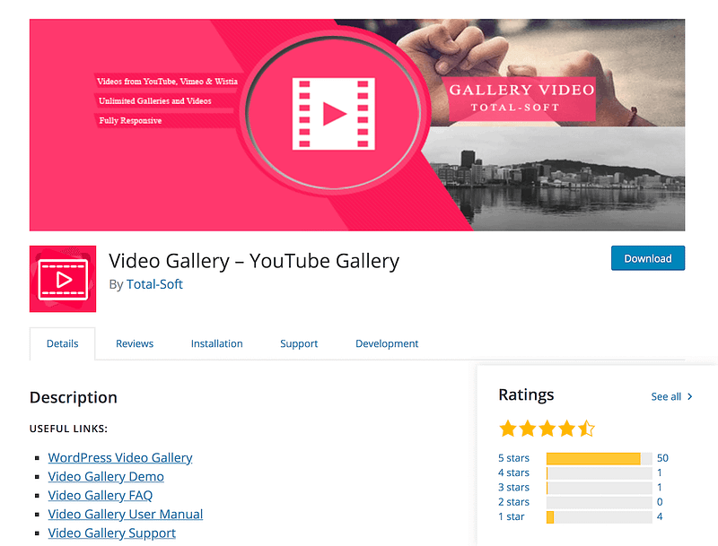Click the Description heading
718x546 pixels.
[74, 397]
